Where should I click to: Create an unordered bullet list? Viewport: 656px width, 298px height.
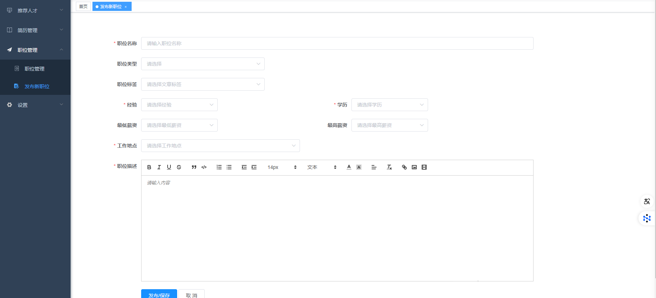229,167
